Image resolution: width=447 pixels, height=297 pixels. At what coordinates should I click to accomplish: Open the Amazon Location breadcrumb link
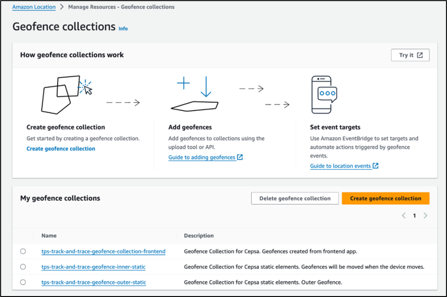34,7
